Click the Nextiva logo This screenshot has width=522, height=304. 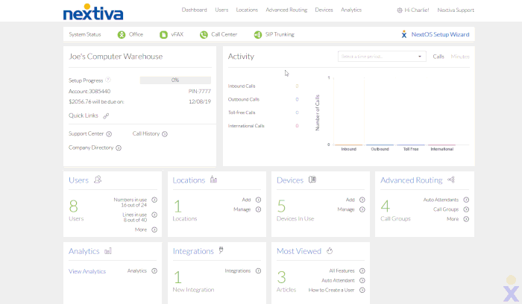93,12
